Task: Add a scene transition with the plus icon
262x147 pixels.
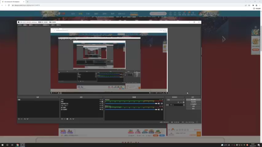Action: coord(178,102)
